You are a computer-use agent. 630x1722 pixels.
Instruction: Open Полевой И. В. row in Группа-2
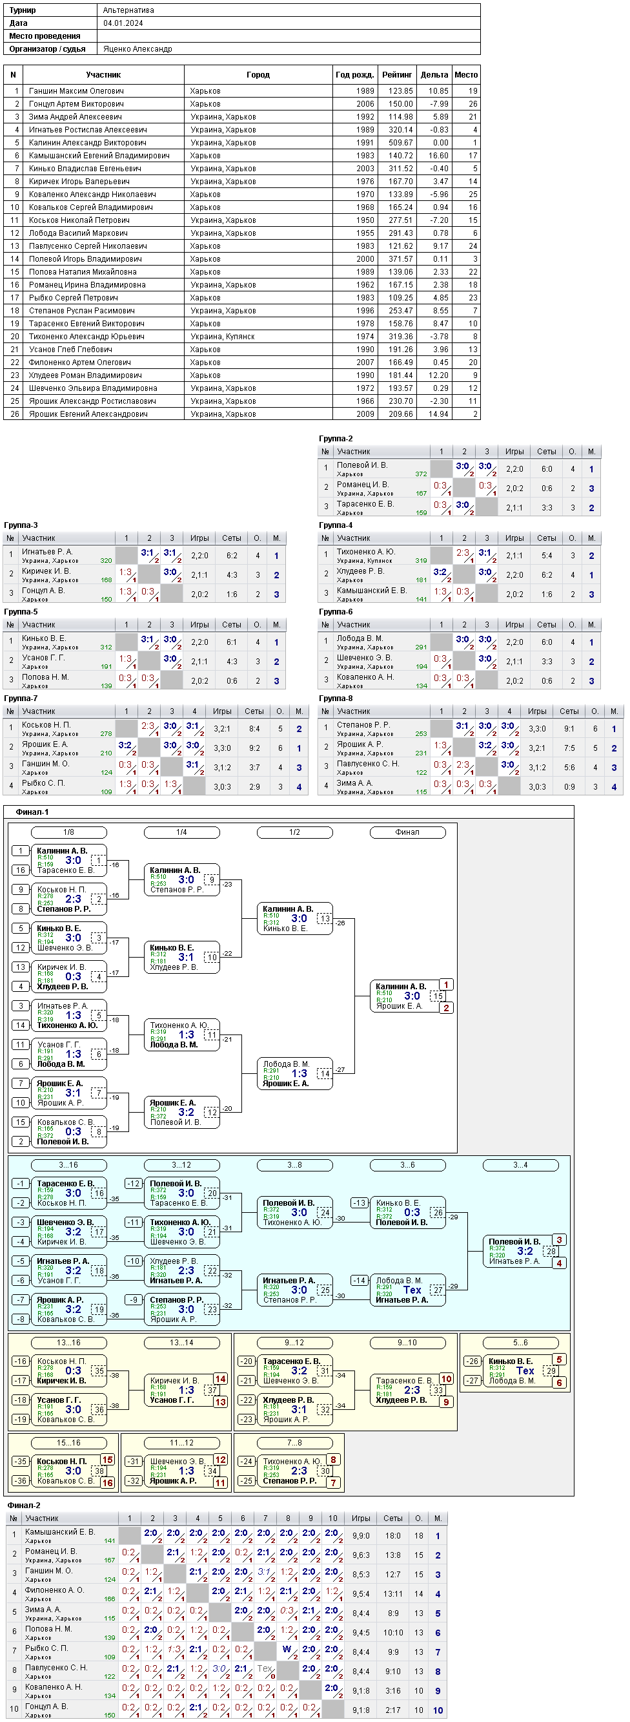click(x=459, y=468)
